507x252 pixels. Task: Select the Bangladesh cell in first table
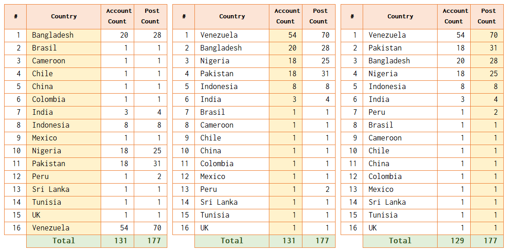tap(64, 35)
